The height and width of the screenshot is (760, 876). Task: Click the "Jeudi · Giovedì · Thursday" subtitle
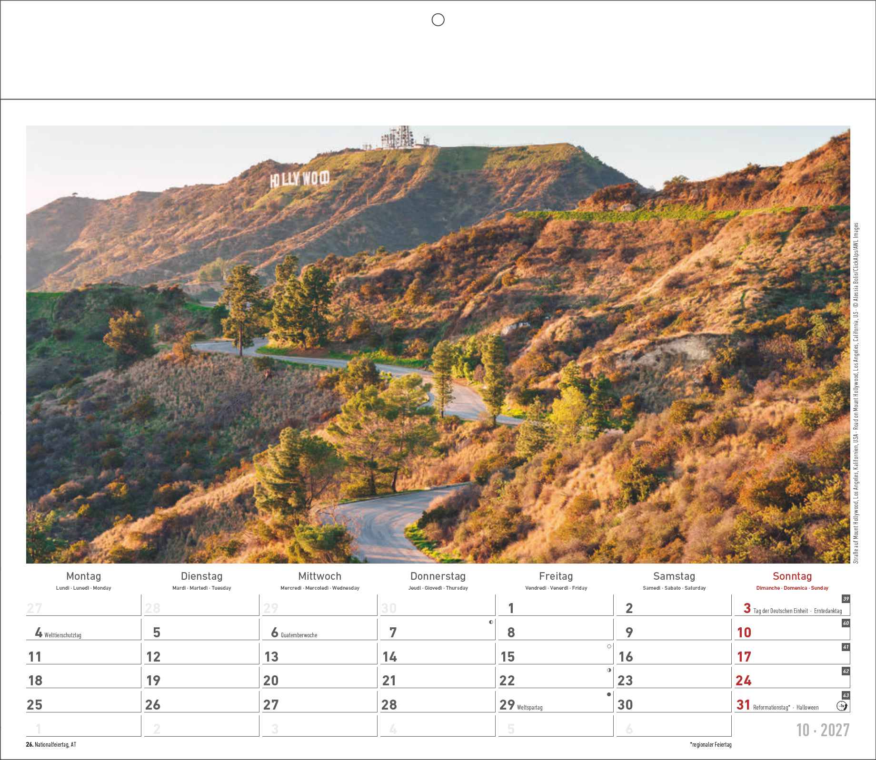438,588
